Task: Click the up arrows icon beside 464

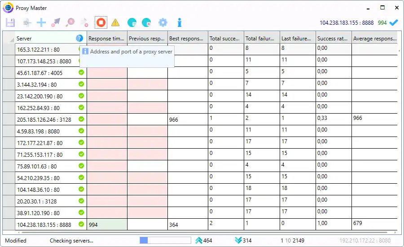Action: click(199, 240)
